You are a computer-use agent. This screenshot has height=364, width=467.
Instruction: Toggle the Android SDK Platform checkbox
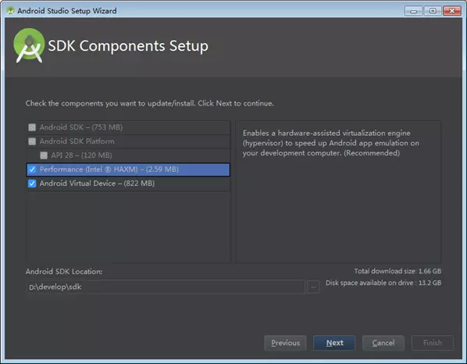[32, 141]
